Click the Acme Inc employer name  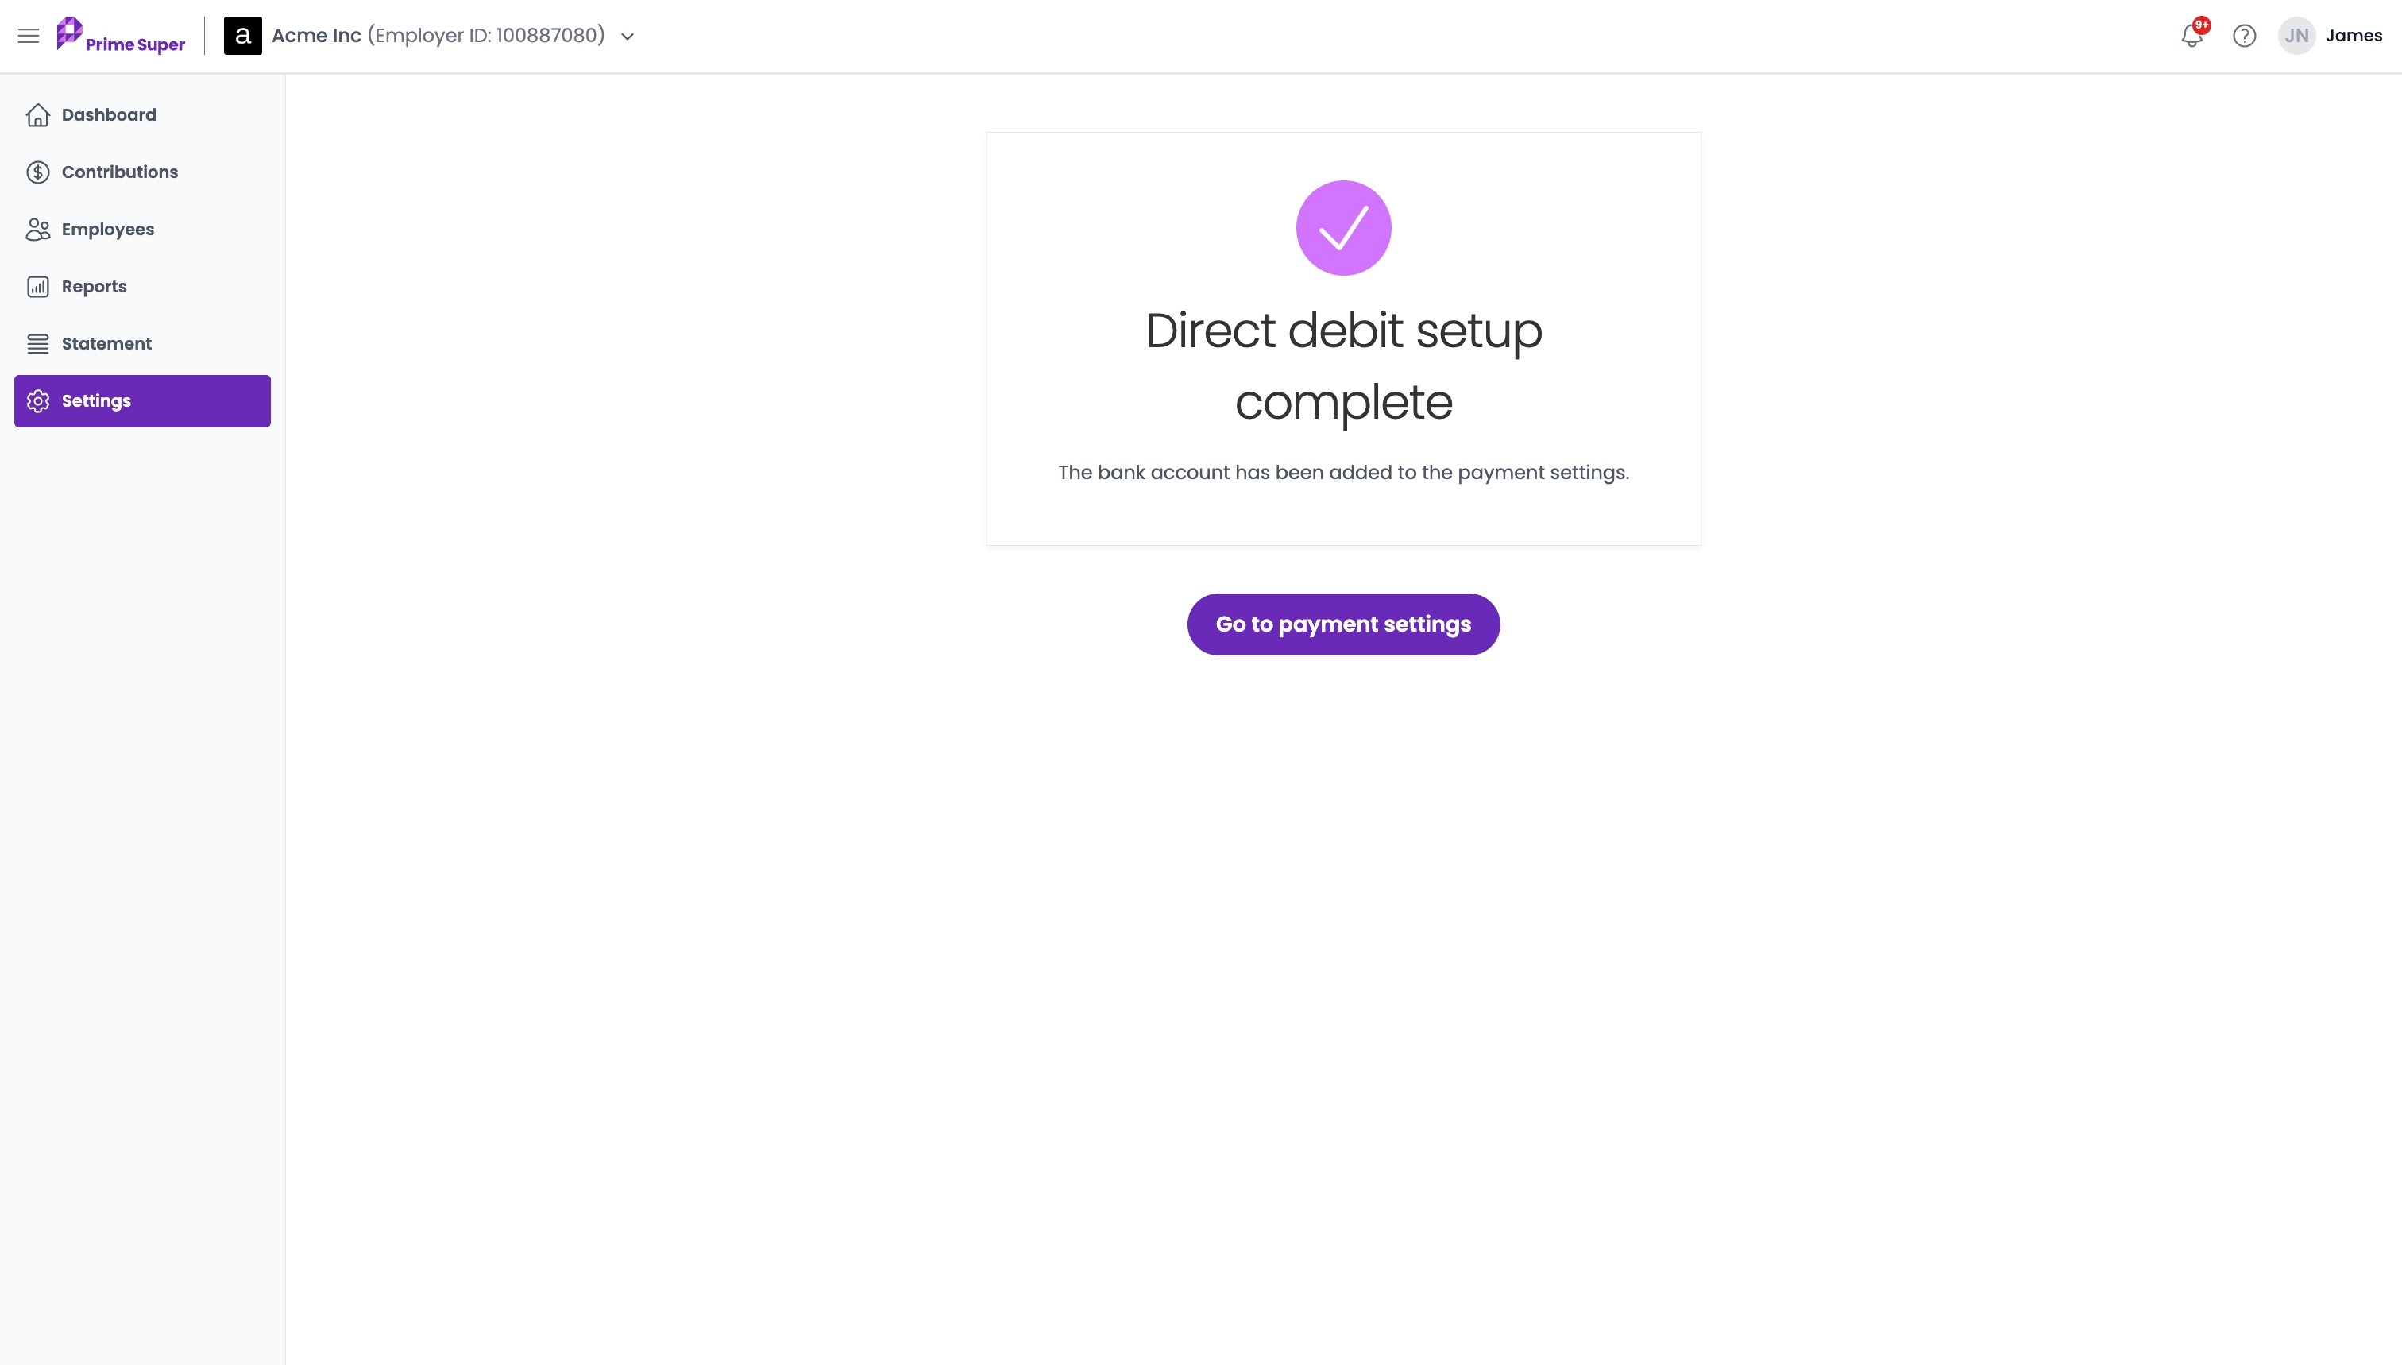click(316, 36)
